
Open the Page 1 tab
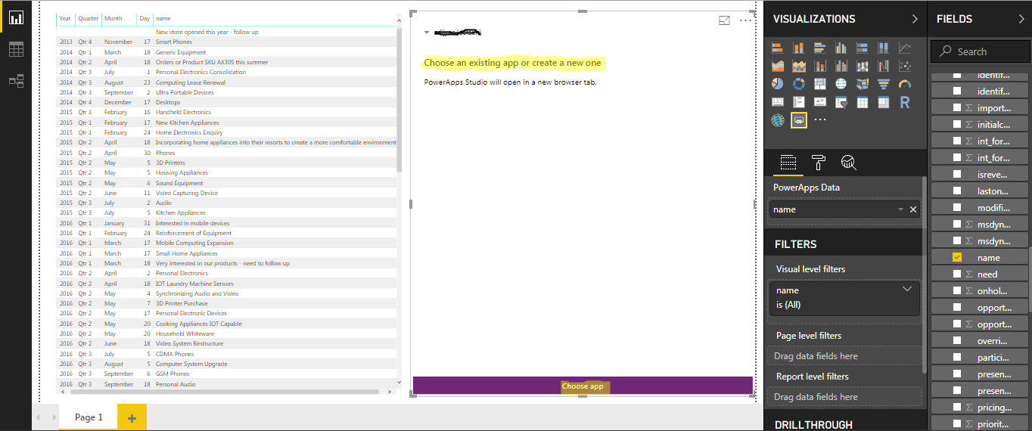pyautogui.click(x=89, y=417)
